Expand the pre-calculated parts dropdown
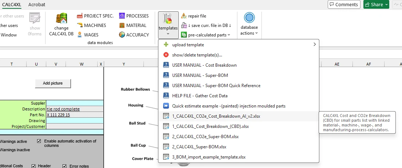Viewport: 402px width, 168px height. pyautogui.click(x=206, y=35)
